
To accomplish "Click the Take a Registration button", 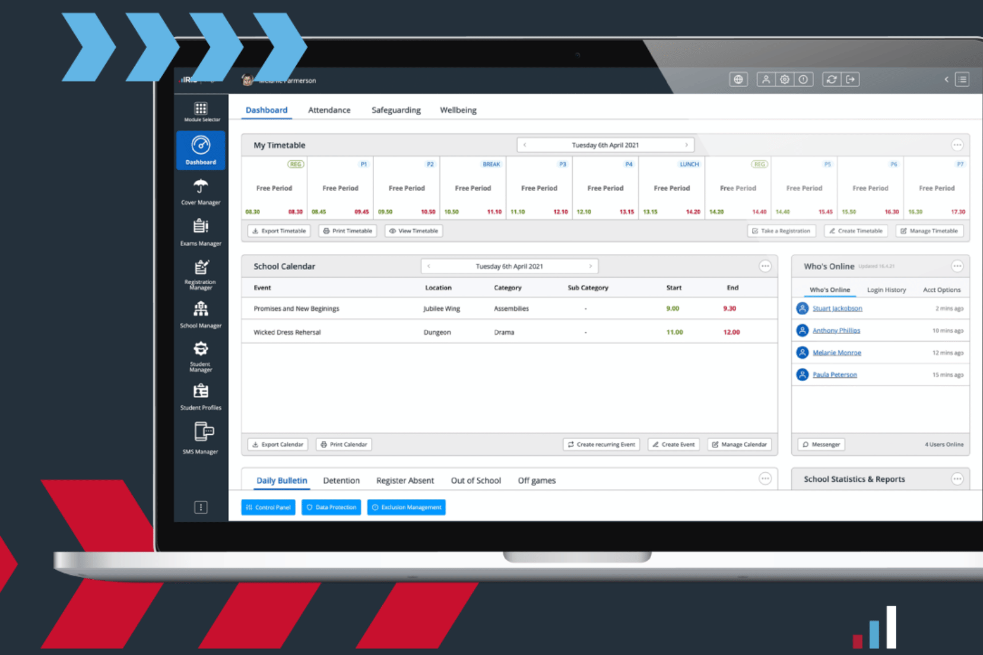I will (781, 231).
